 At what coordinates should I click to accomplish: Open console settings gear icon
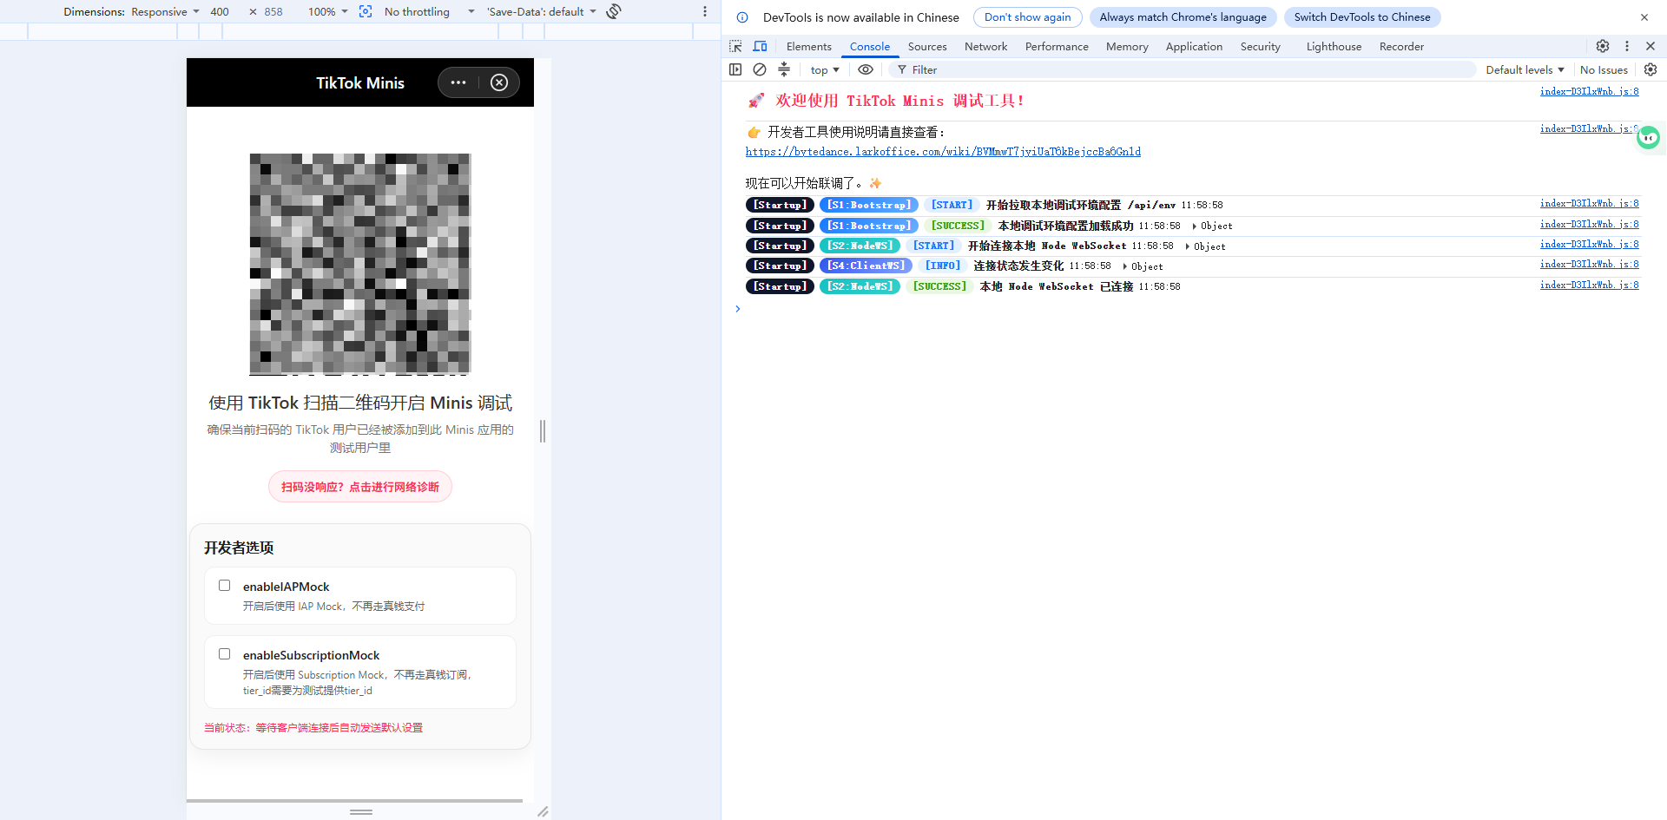coord(1651,69)
